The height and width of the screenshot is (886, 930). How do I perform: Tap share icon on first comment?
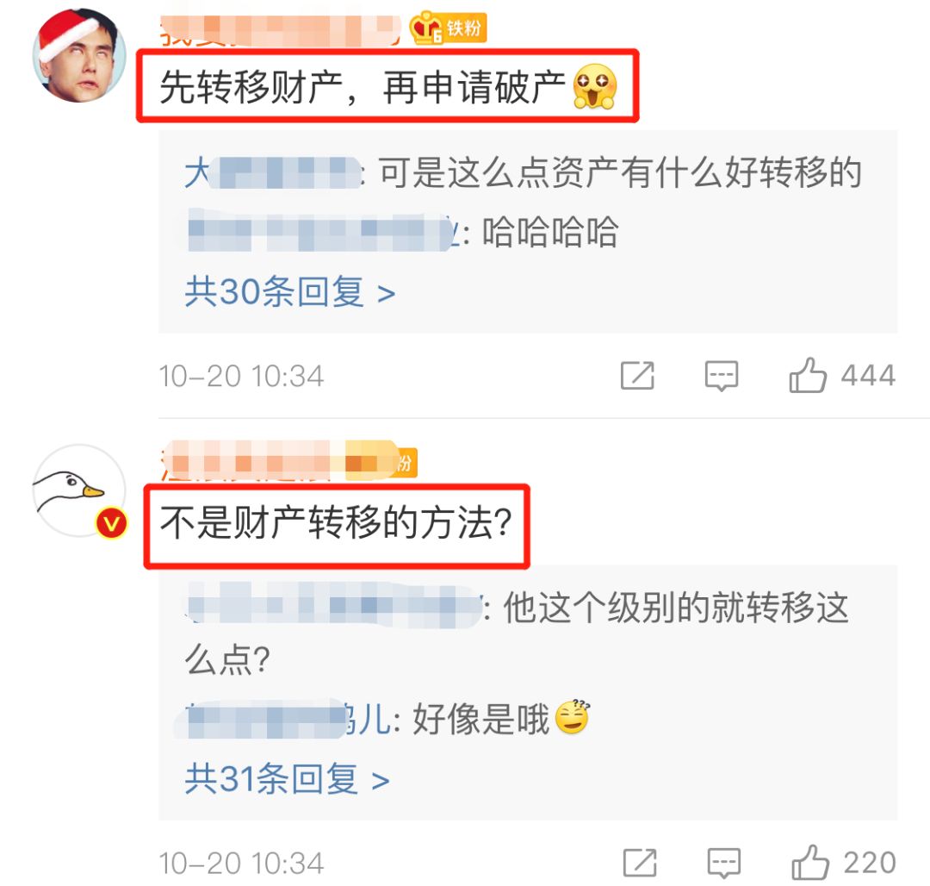click(x=637, y=376)
